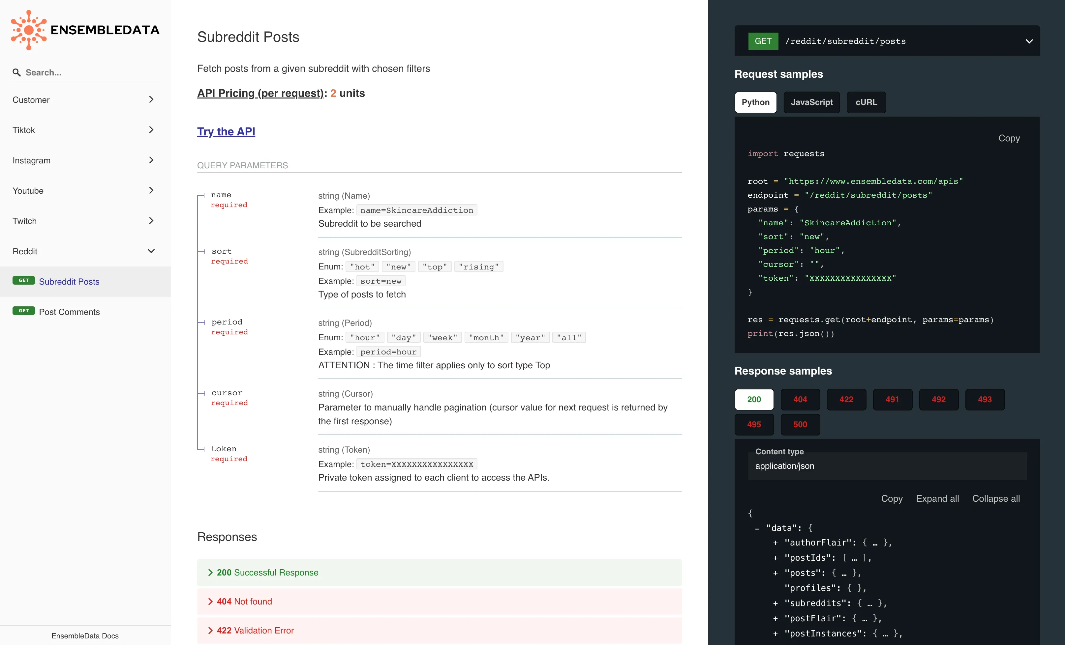Click the "hot" sort enum value
Viewport: 1065px width, 645px height.
tap(362, 267)
